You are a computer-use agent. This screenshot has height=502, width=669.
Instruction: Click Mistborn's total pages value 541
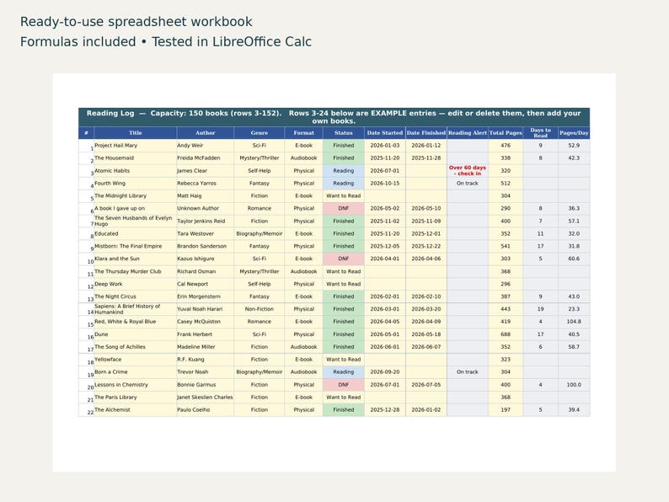click(x=506, y=246)
